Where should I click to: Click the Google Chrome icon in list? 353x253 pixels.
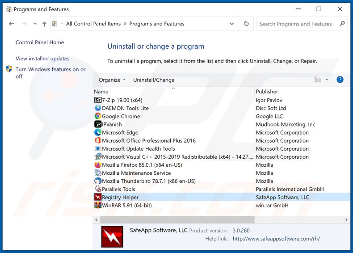pos(98,116)
